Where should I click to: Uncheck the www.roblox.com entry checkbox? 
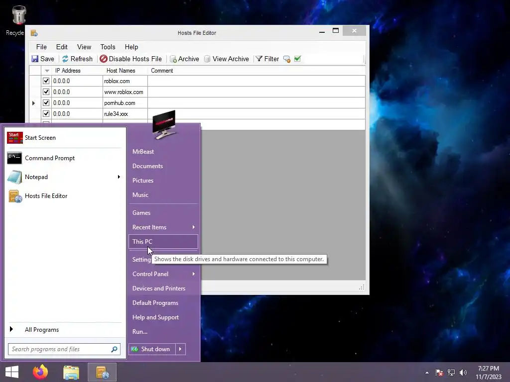(x=46, y=92)
